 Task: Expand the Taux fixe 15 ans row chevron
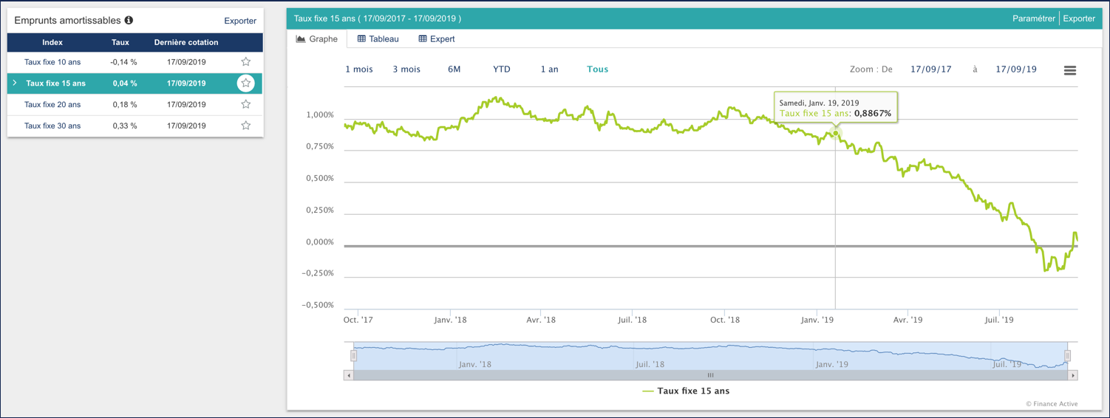pyautogui.click(x=15, y=83)
